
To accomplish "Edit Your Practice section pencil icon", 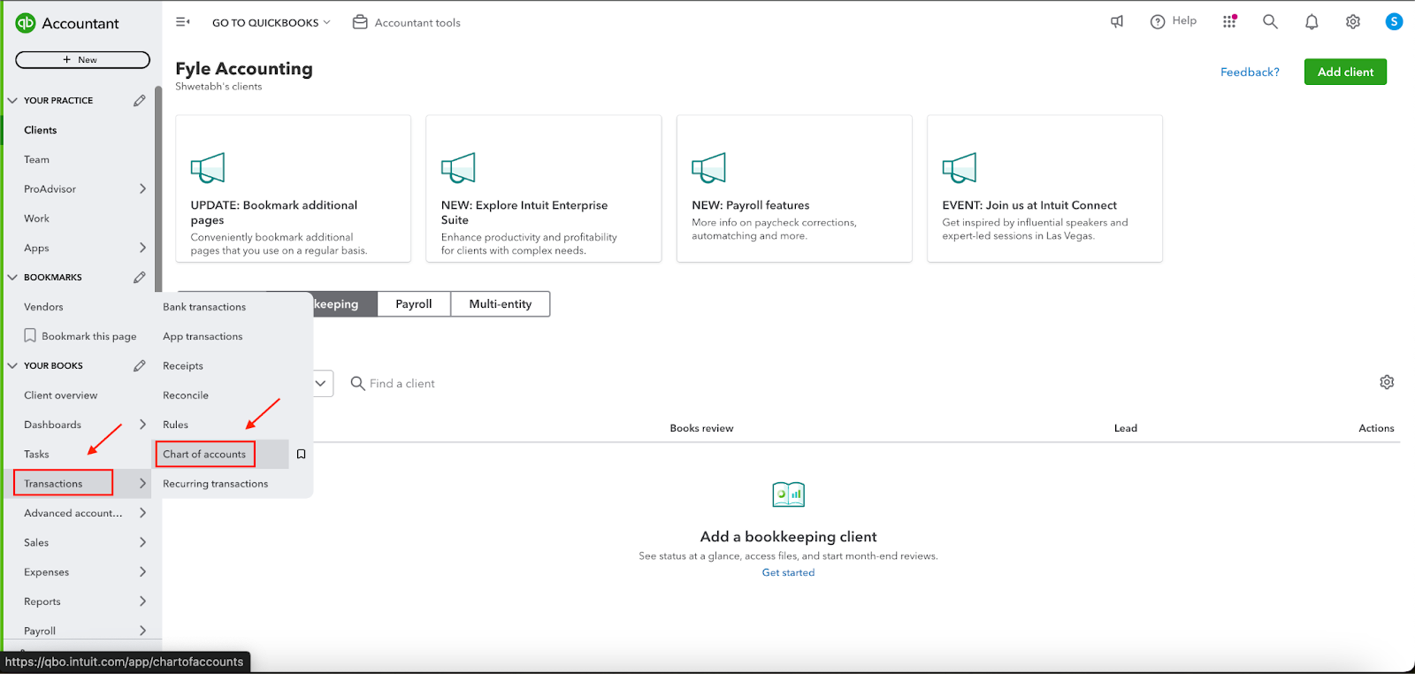I will [139, 101].
